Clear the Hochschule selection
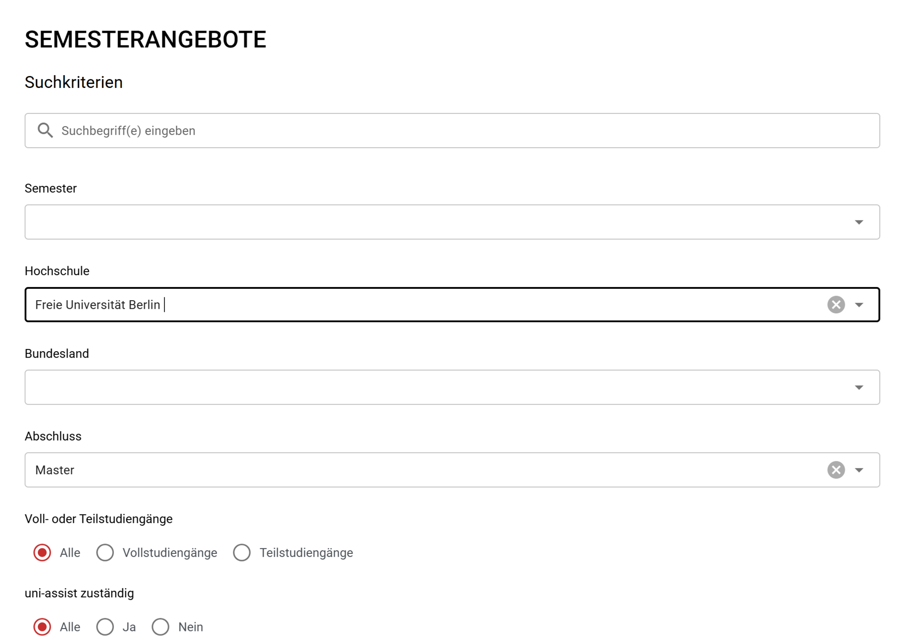 [x=835, y=305]
